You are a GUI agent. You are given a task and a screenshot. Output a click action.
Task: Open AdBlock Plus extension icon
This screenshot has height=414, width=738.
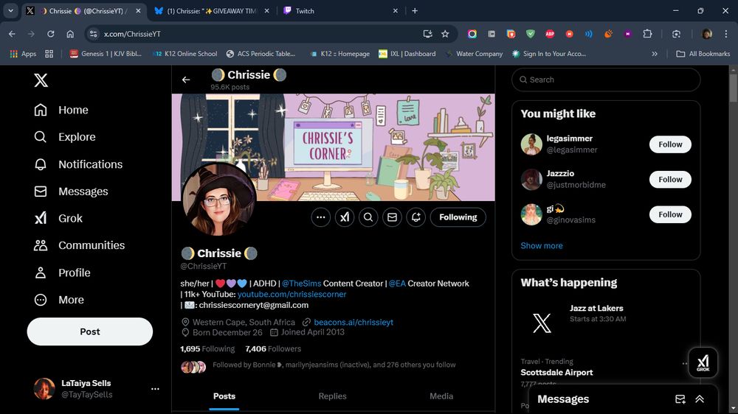click(x=550, y=34)
